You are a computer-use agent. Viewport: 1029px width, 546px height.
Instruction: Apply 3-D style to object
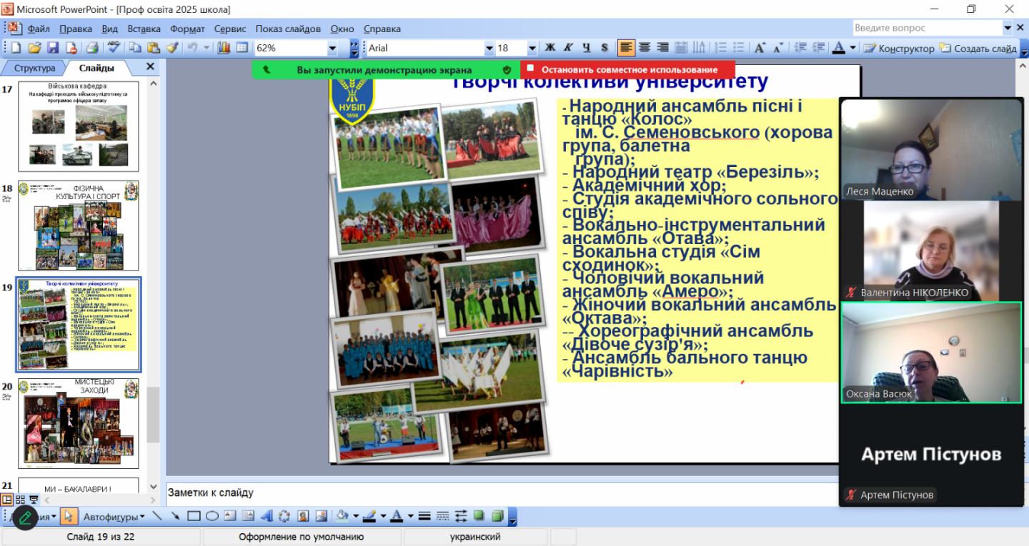point(497,516)
